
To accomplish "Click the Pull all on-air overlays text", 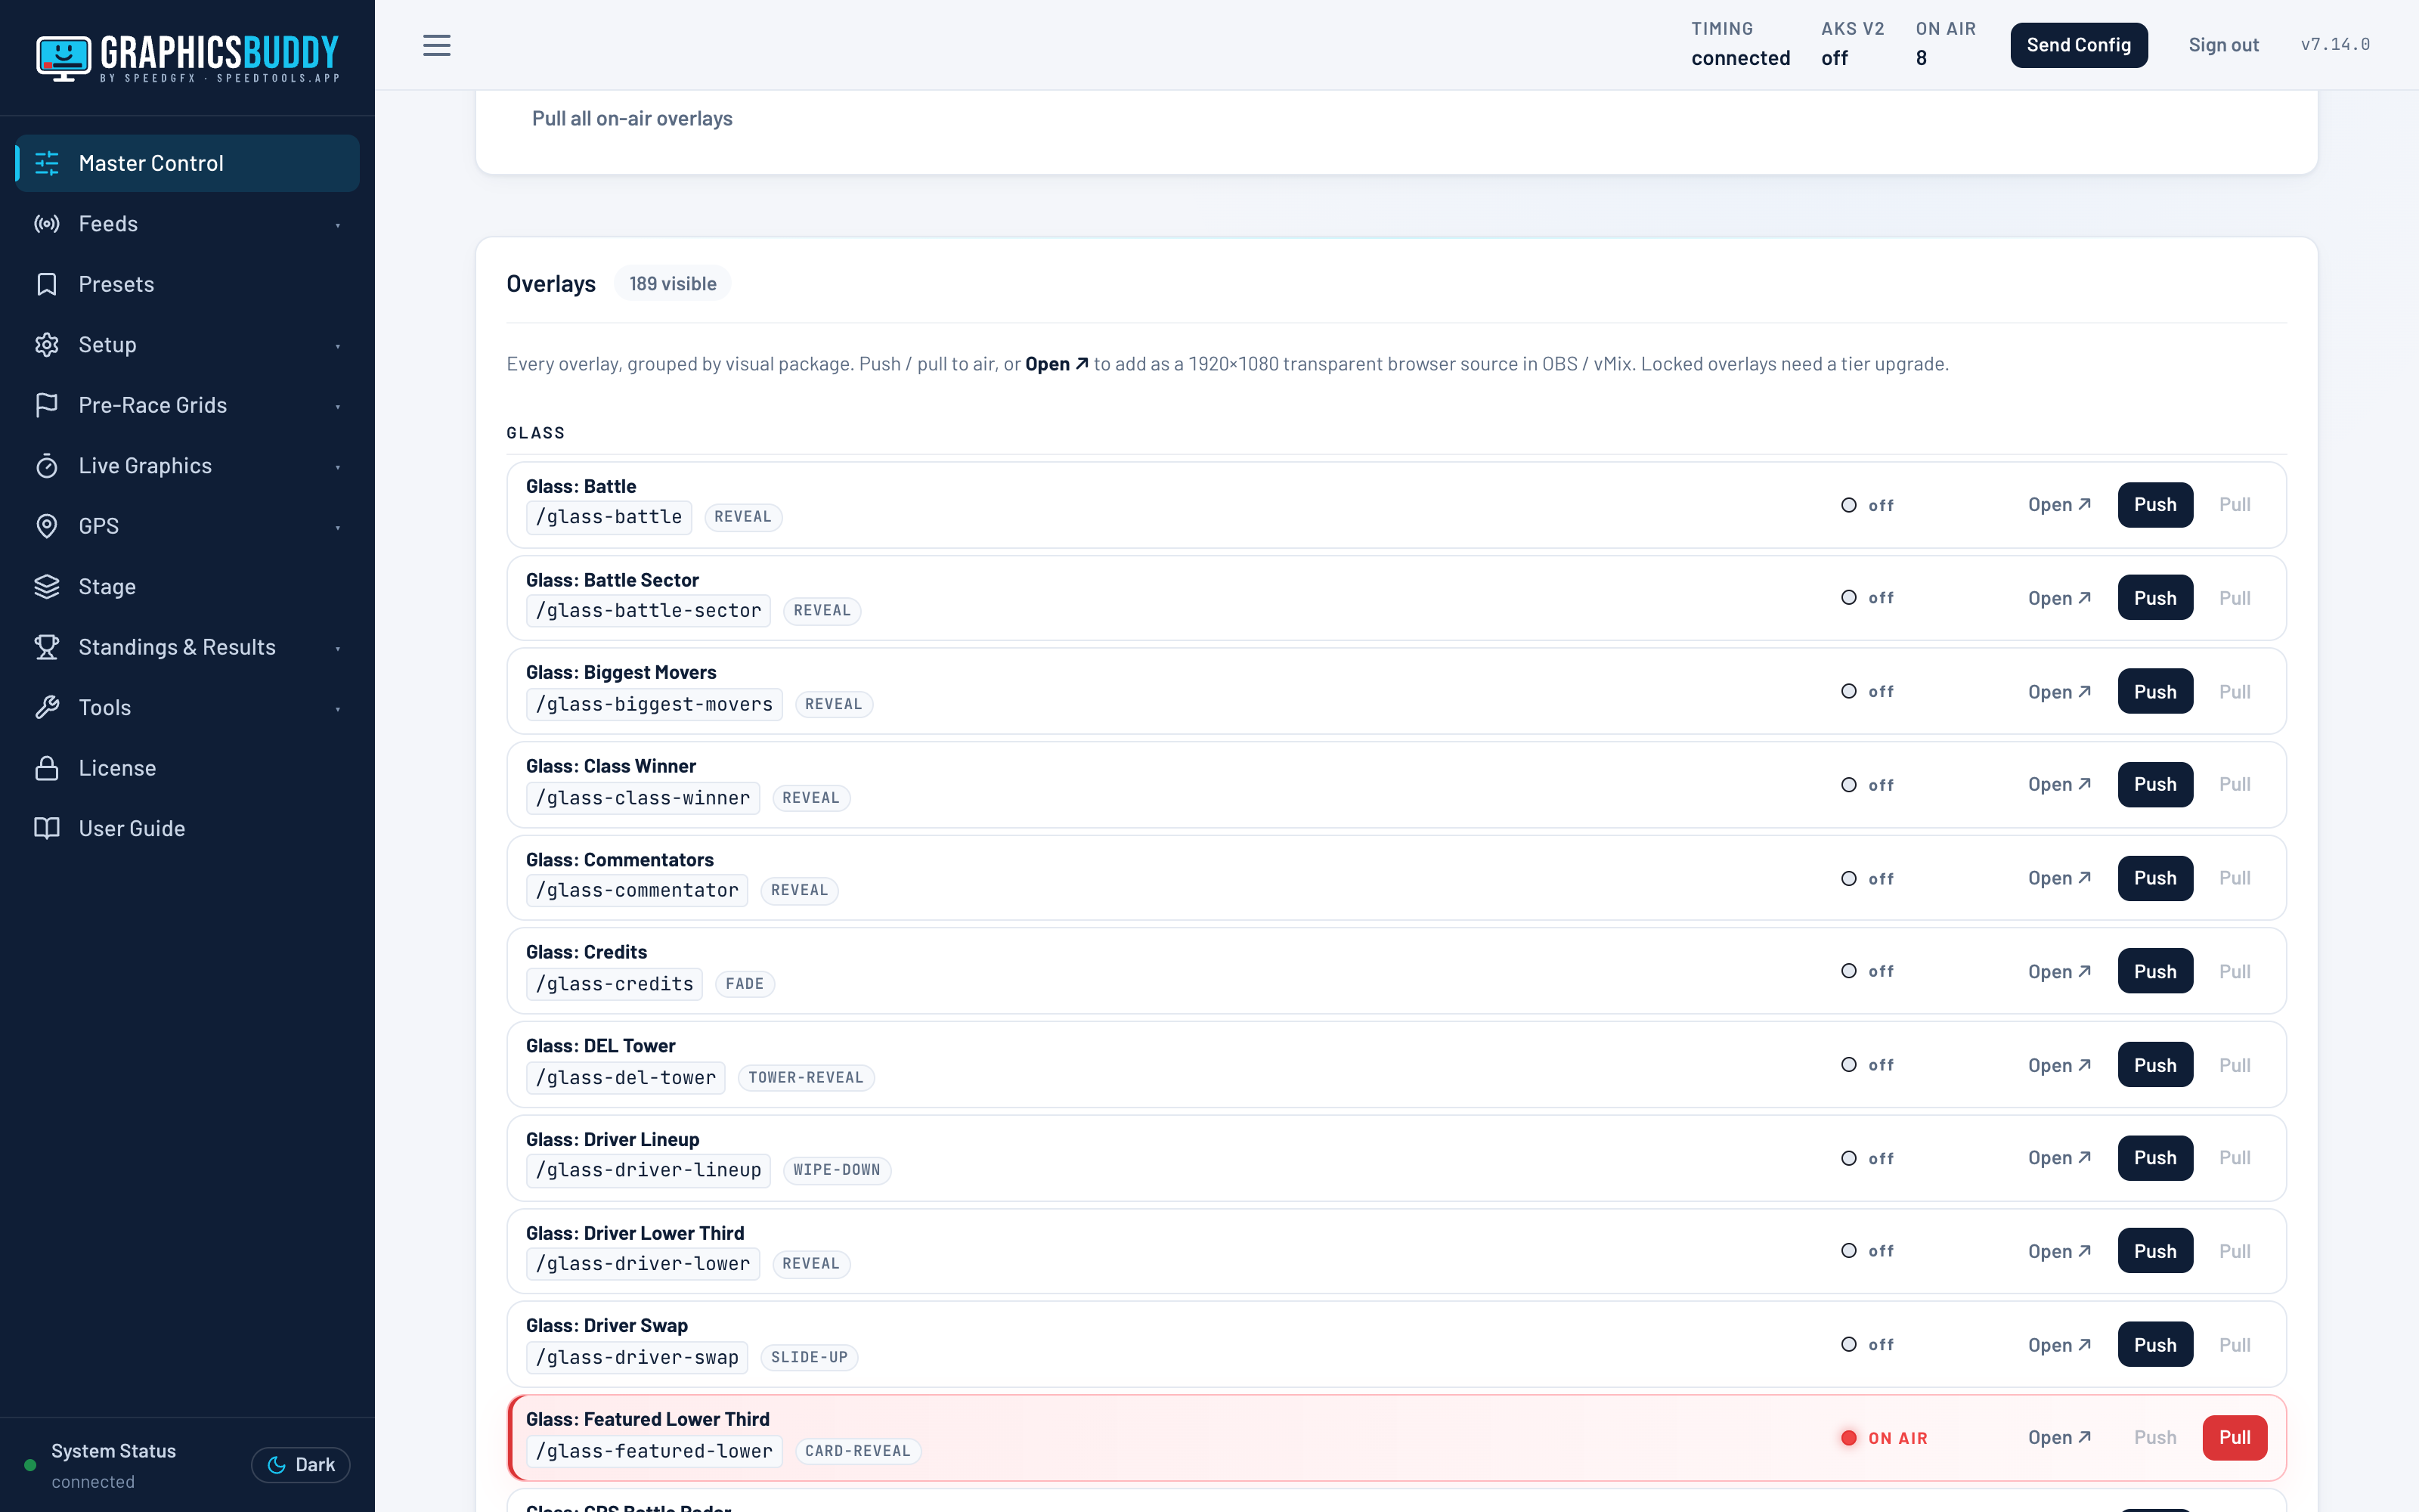I will pos(632,118).
